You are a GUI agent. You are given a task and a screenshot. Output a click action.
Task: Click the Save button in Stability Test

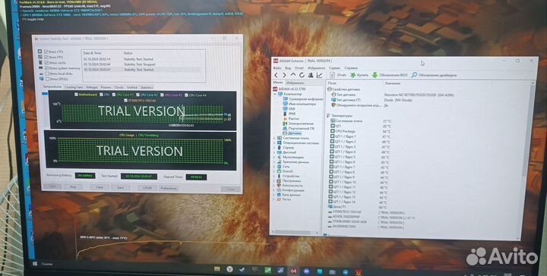(x=120, y=187)
